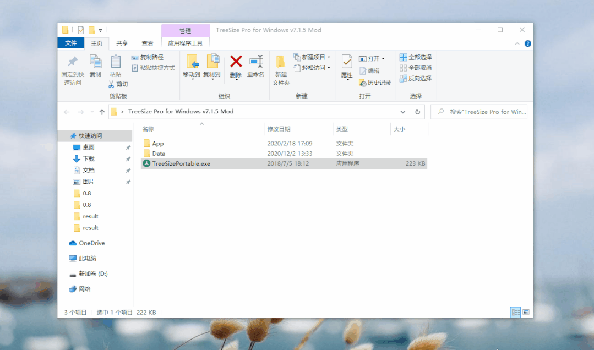This screenshot has width=594, height=350.
Task: Switch to the Share (共享) tab
Action: (x=122, y=43)
